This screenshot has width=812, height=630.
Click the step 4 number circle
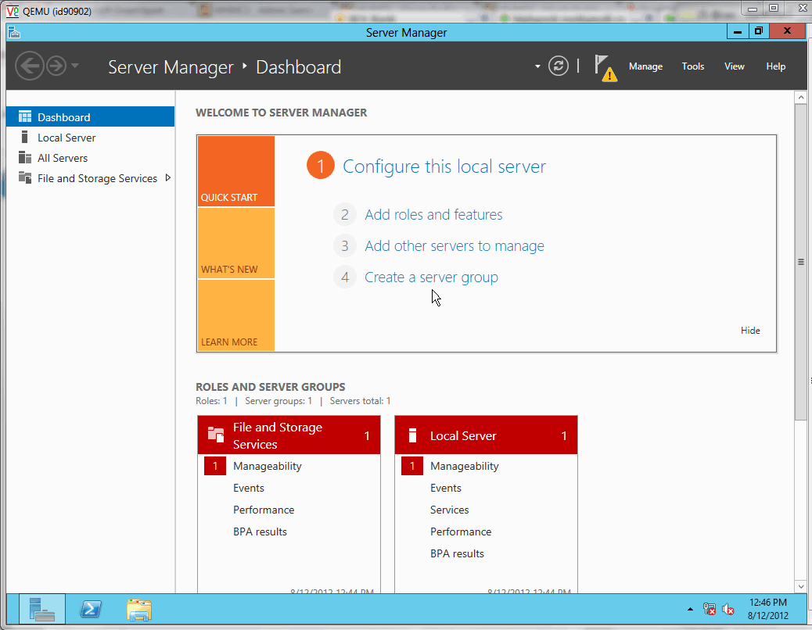pyautogui.click(x=345, y=277)
